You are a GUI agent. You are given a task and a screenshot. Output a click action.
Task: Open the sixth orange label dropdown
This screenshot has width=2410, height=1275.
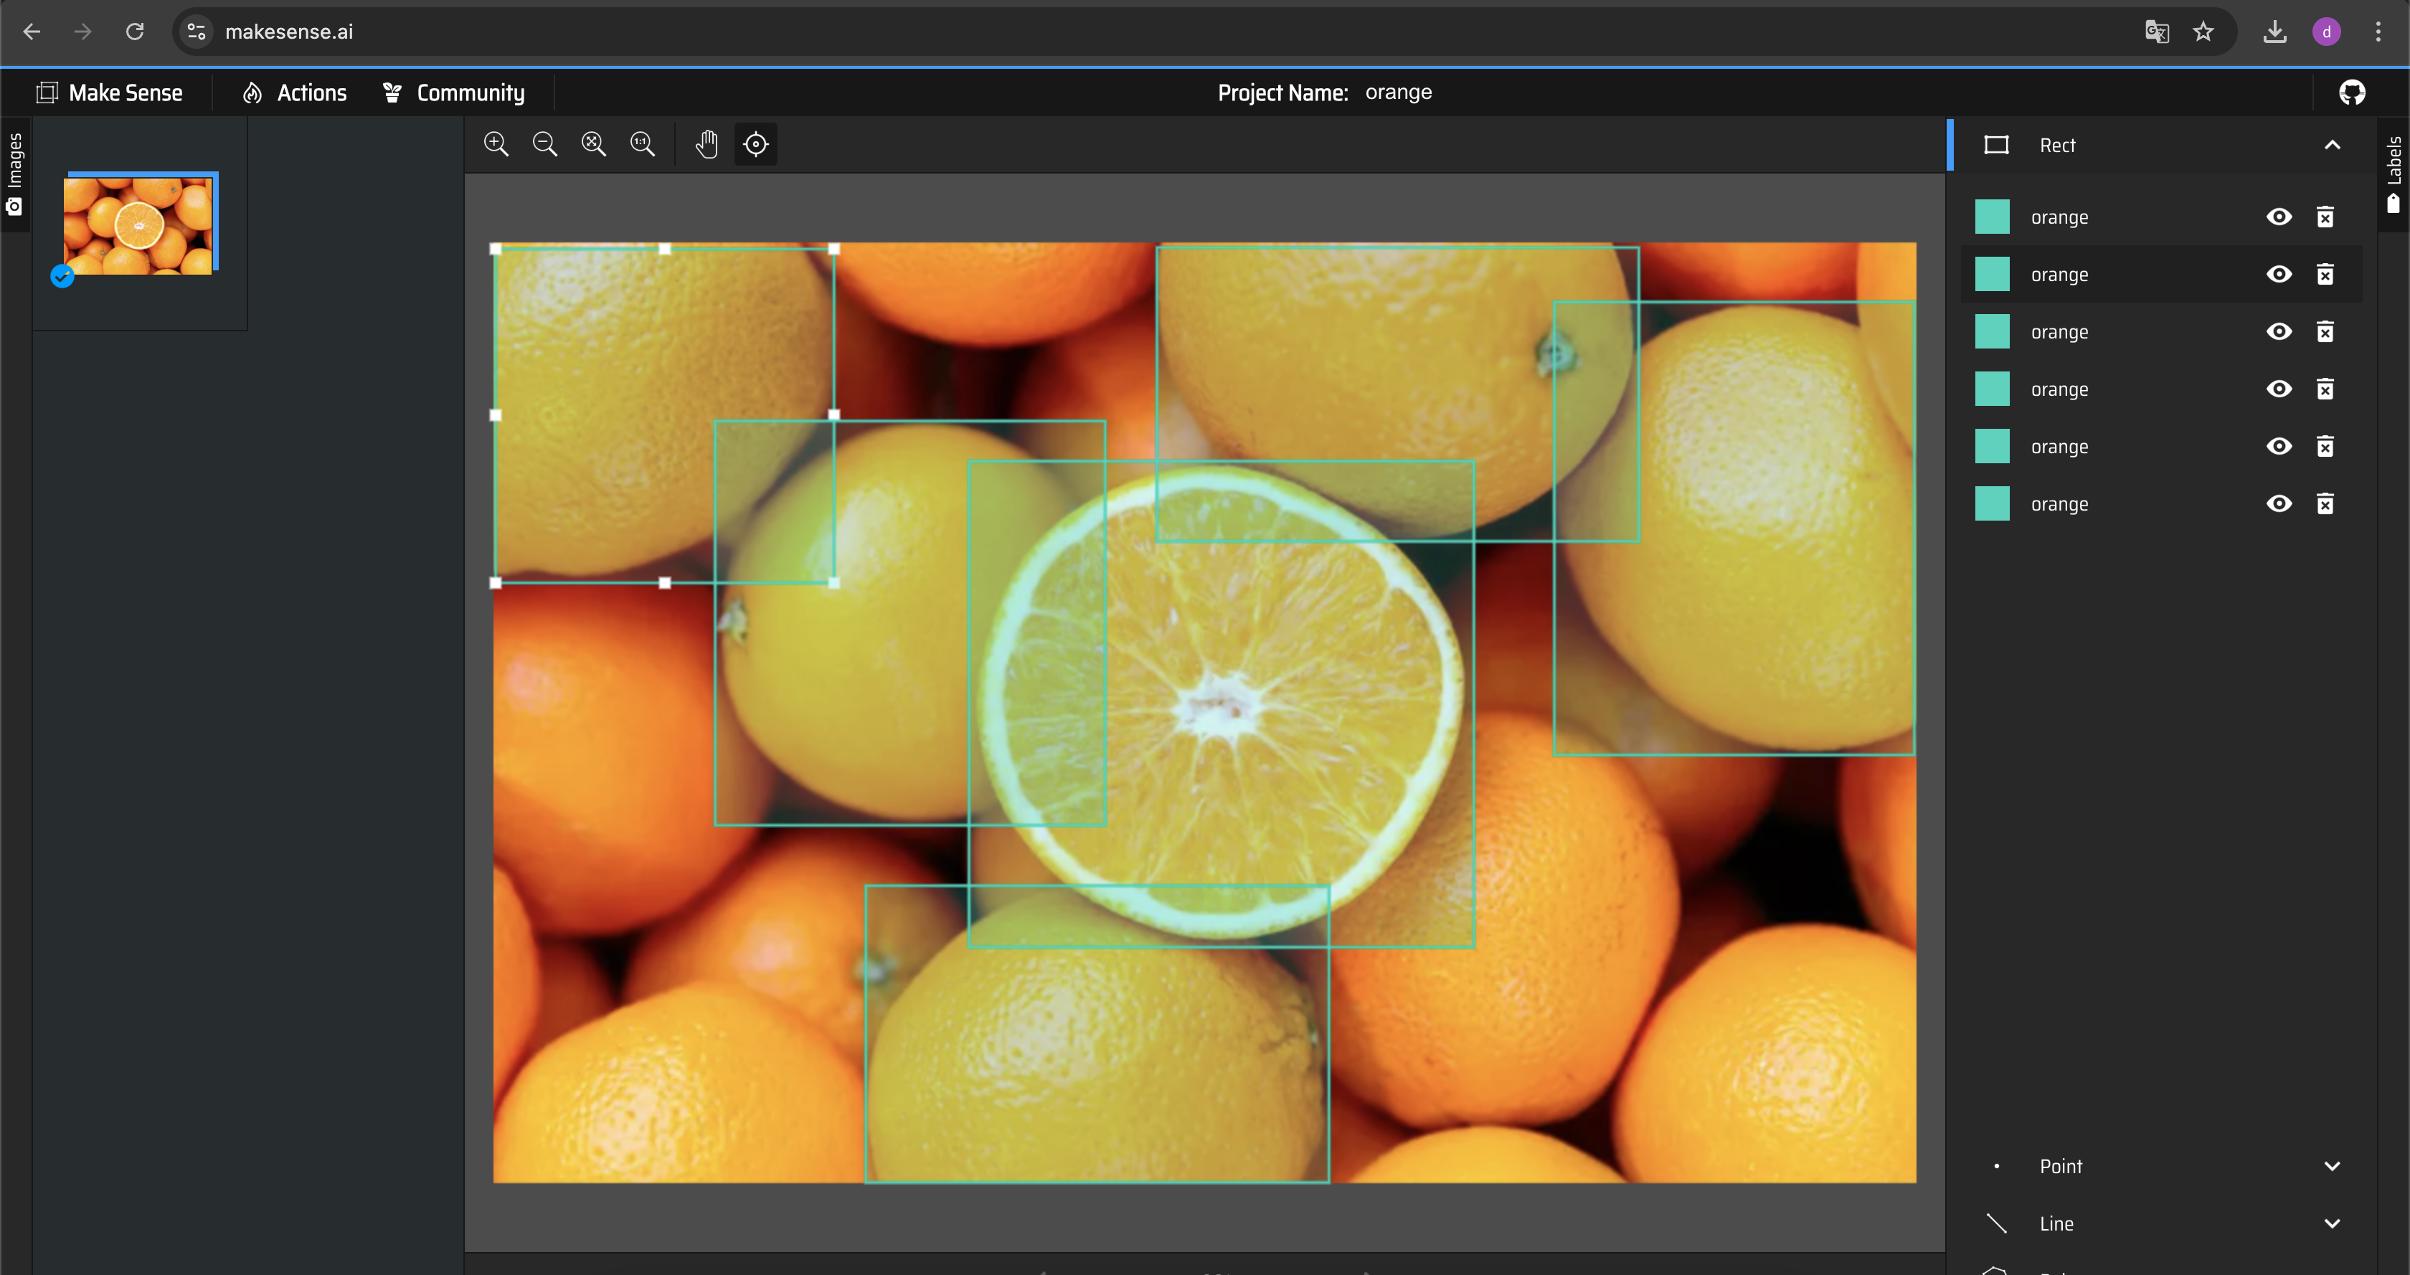[2059, 503]
